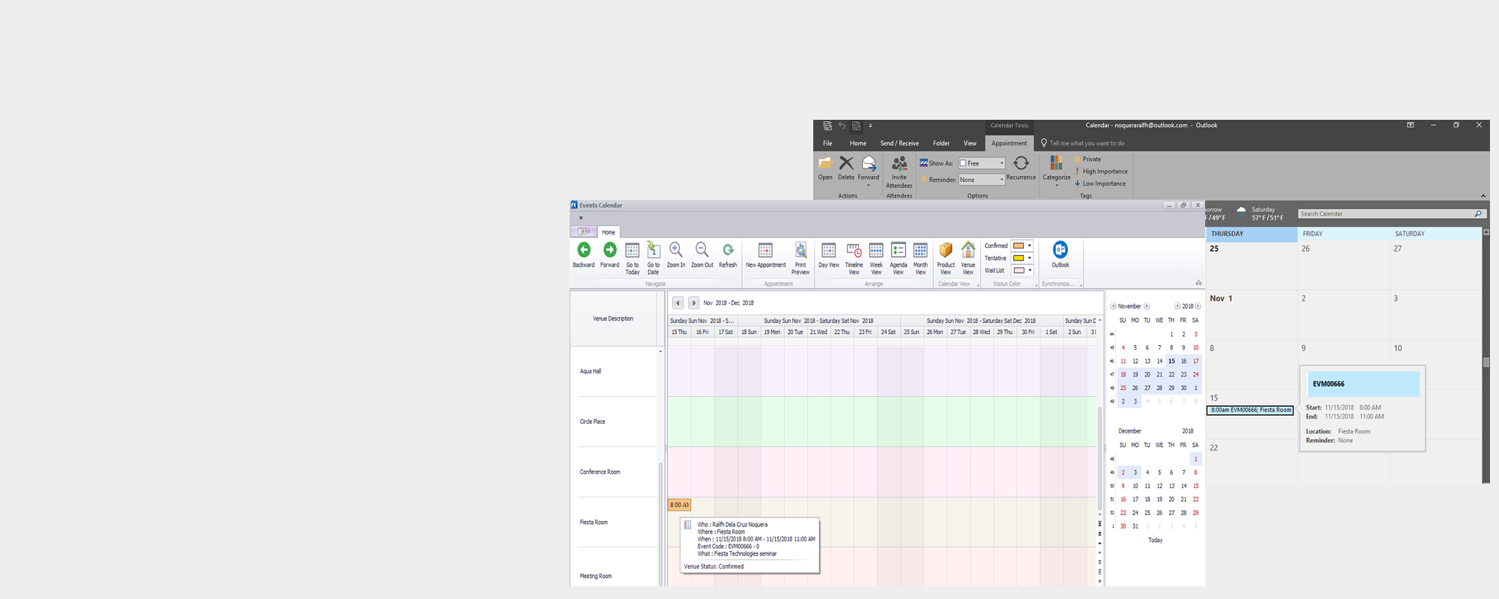The height and width of the screenshot is (599, 1499).
Task: Refresh the Events Calendar
Action: 728,255
